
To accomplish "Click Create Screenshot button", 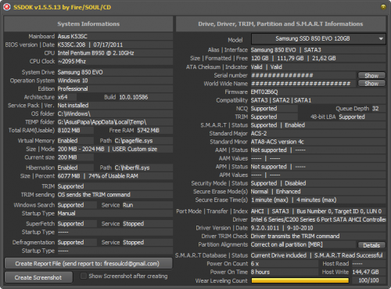I will (38, 277).
